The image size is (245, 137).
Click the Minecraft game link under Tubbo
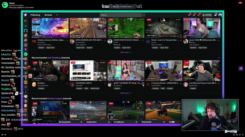117,45
